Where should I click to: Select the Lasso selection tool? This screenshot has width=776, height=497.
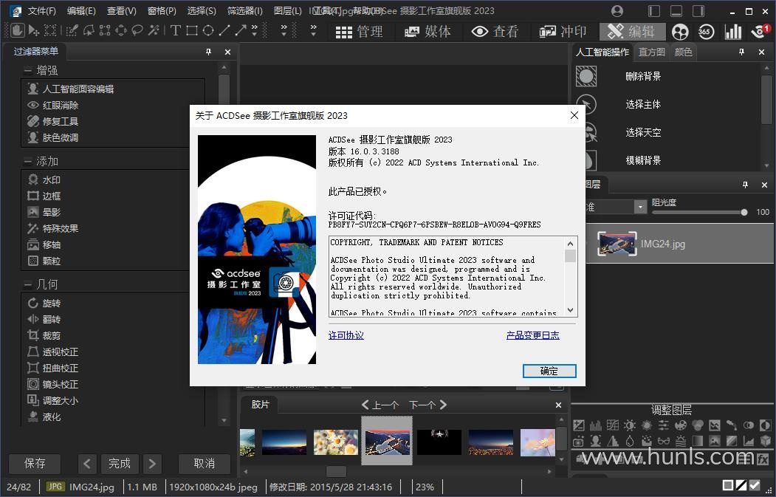pyautogui.click(x=137, y=31)
